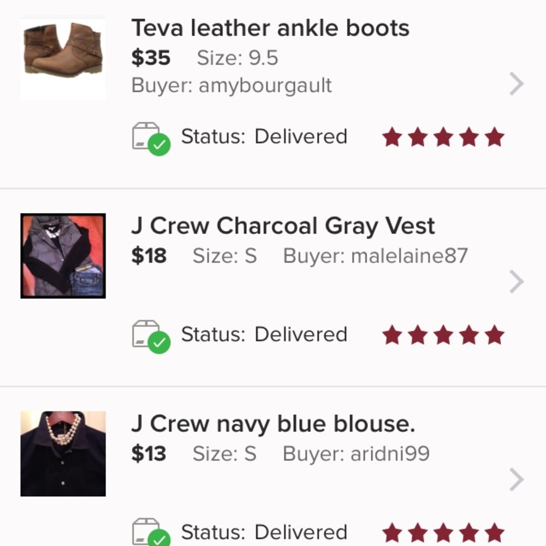Click the third star under the Teva boots listing
The image size is (546, 546).
coord(443,136)
